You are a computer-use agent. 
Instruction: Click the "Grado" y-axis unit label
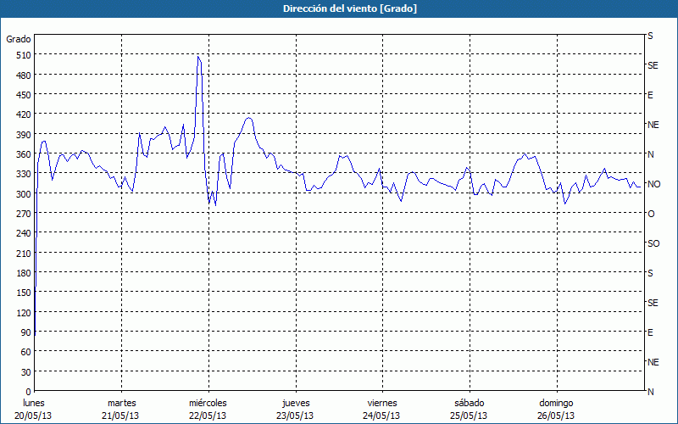pos(19,39)
